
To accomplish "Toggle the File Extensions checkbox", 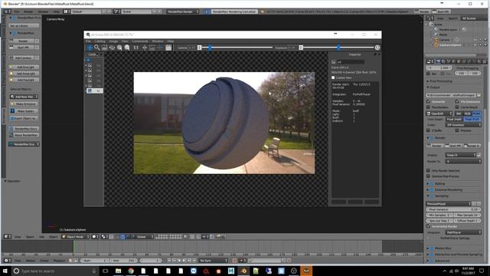I will pyautogui.click(x=457, y=101).
